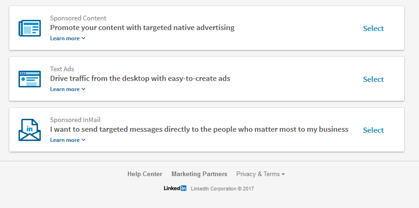The image size is (419, 208).
Task: Click 'I want to send targeted messages' description
Action: coord(199,129)
